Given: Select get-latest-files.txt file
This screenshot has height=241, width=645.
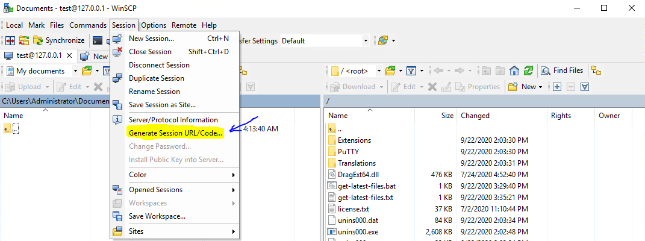Looking at the screenshot, I should (x=366, y=198).
